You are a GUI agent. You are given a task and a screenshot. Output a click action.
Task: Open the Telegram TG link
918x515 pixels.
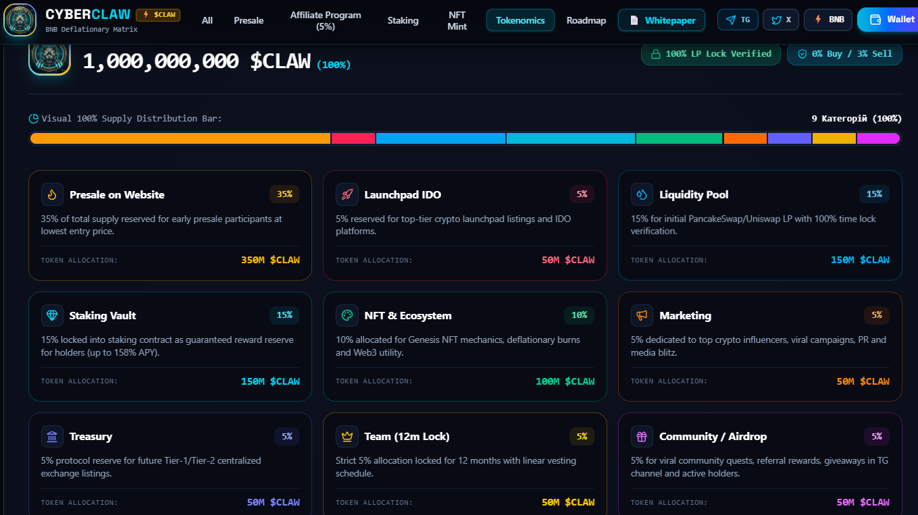pyautogui.click(x=738, y=20)
